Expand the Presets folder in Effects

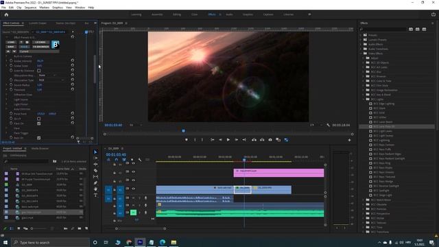pos(361,35)
